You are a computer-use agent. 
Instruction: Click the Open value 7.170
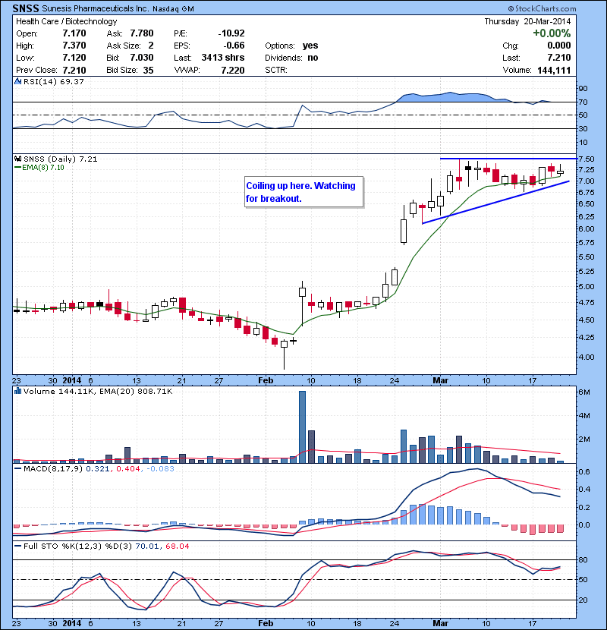74,33
